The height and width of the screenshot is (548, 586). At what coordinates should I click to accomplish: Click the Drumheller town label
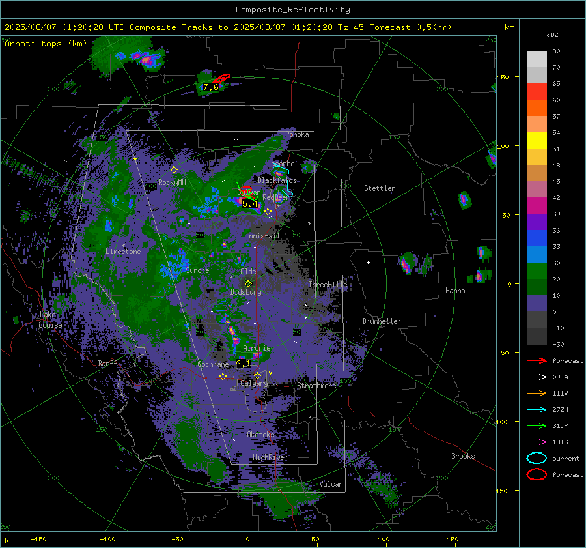click(382, 321)
